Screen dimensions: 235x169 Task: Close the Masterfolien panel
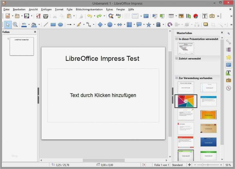coord(222,32)
